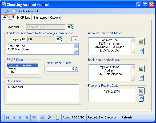
Task: Go to the first record
Action: (x=8, y=117)
